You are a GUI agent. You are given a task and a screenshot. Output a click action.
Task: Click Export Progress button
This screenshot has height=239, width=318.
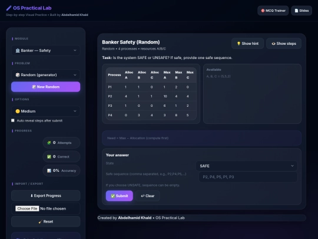[45, 195]
